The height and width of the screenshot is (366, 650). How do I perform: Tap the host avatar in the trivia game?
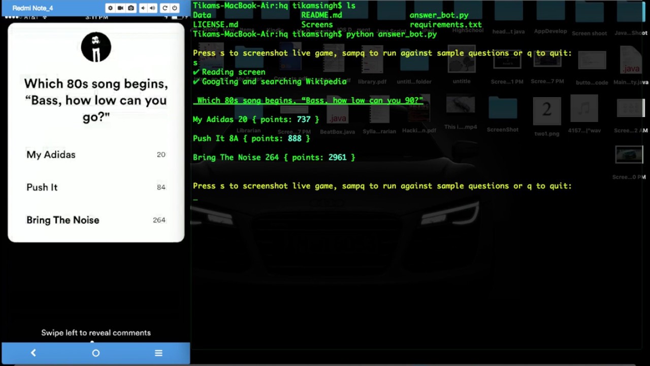(96, 47)
